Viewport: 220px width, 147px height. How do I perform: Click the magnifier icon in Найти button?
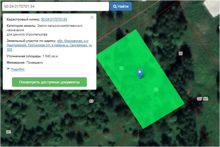coord(115,6)
